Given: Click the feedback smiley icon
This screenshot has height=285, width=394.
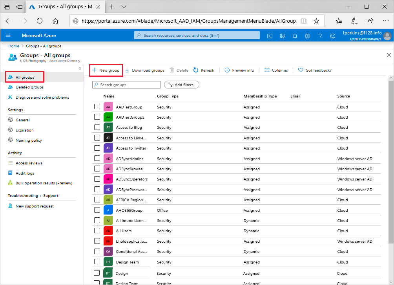Looking at the screenshot, I should 333,36.
